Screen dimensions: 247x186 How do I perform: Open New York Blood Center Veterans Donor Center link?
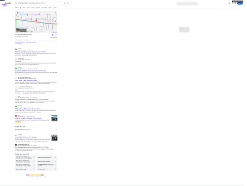[25, 42]
